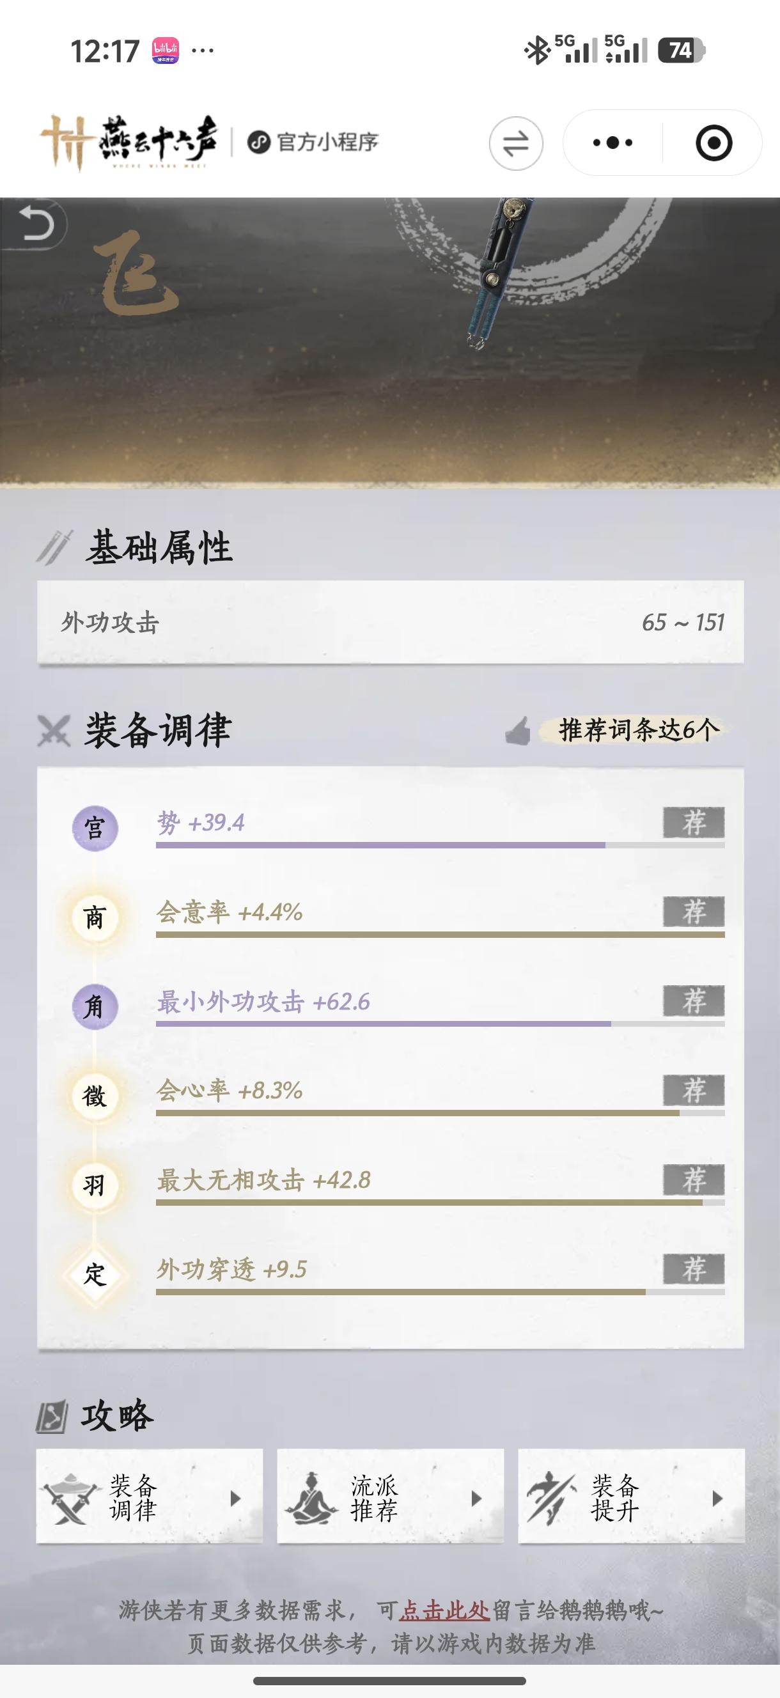Screen dimensions: 780x1698
Task: Close the mini program with the circle button
Action: tap(714, 143)
